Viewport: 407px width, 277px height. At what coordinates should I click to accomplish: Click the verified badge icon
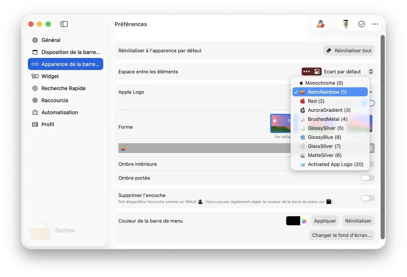point(362,24)
